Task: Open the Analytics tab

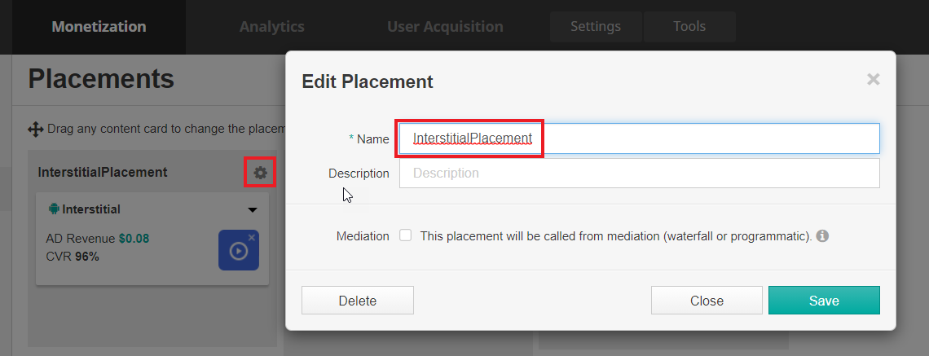Action: [271, 27]
